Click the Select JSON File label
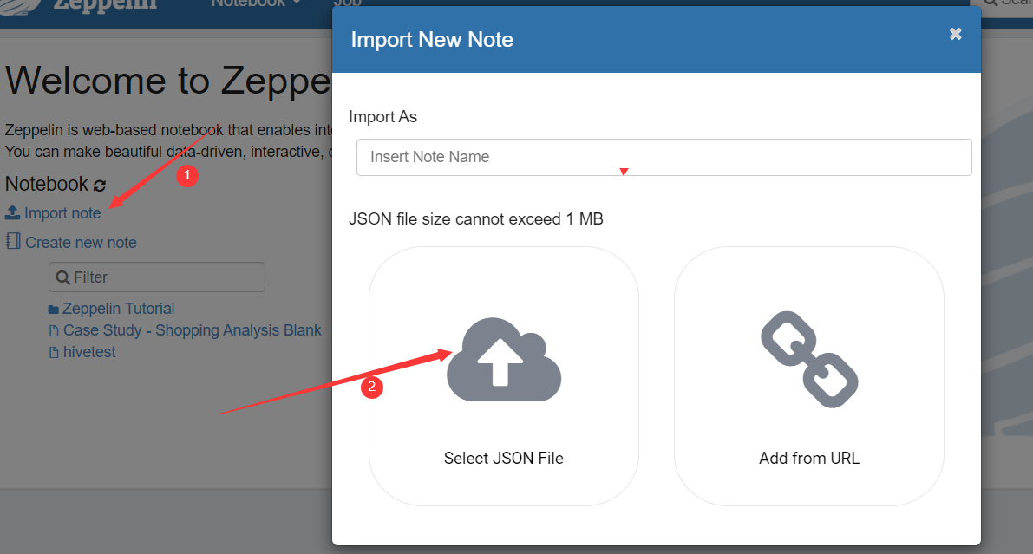The image size is (1033, 554). click(504, 458)
